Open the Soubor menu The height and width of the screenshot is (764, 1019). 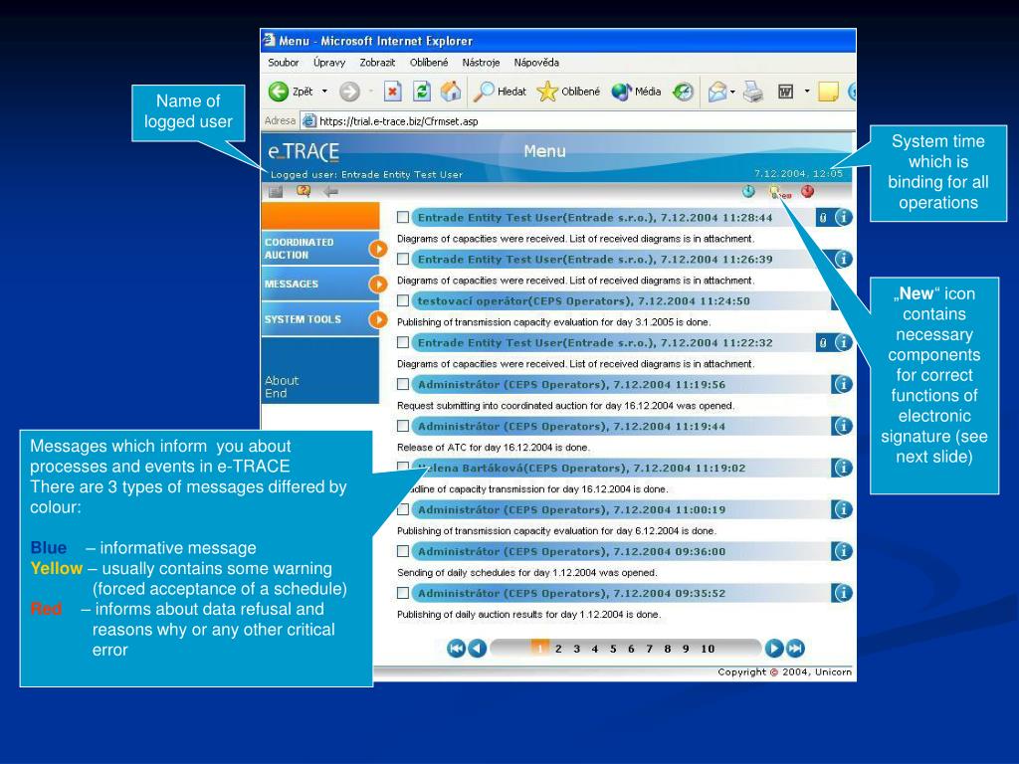tap(284, 63)
